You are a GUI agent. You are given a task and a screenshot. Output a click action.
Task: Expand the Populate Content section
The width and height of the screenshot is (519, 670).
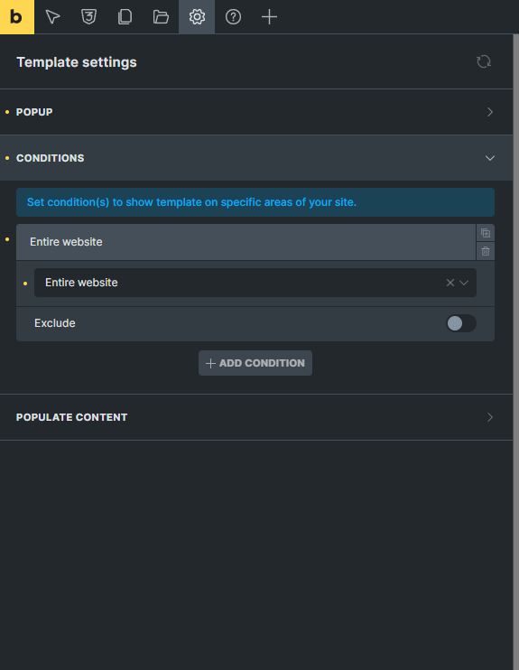tap(256, 417)
